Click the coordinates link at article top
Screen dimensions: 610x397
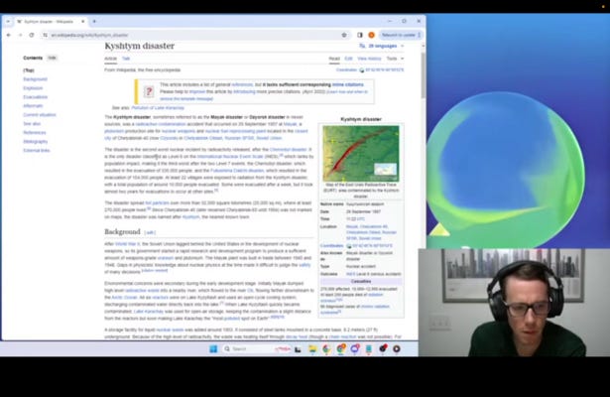pyautogui.click(x=385, y=70)
